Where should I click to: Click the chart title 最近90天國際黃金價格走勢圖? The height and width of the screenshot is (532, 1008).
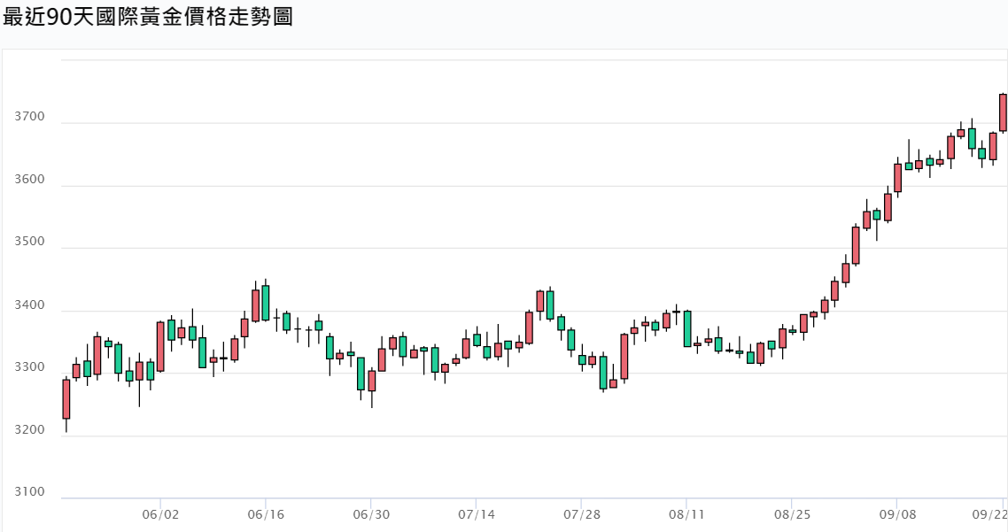(x=147, y=17)
